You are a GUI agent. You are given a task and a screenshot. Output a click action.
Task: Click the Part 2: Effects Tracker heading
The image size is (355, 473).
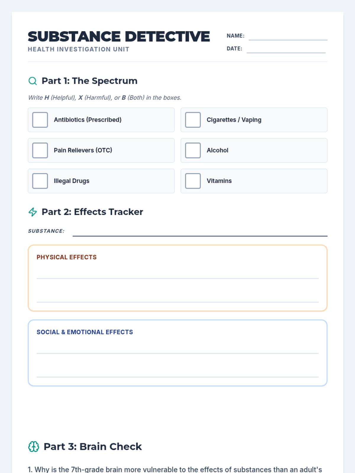[92, 212]
